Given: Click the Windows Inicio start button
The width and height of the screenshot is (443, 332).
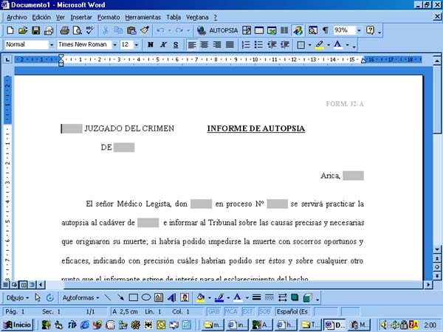Looking at the screenshot, I should point(18,325).
